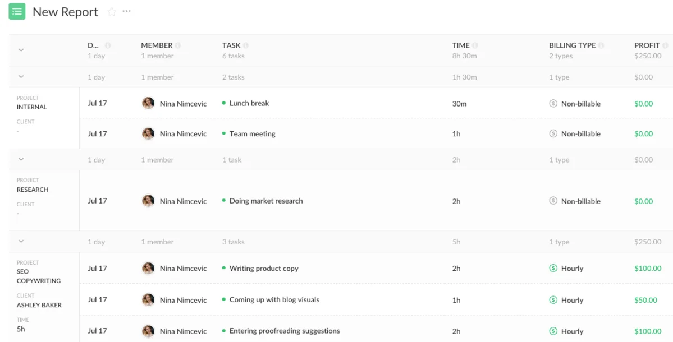Click 1h 30m summary in Internal group
The height and width of the screenshot is (342, 673).
coord(464,77)
